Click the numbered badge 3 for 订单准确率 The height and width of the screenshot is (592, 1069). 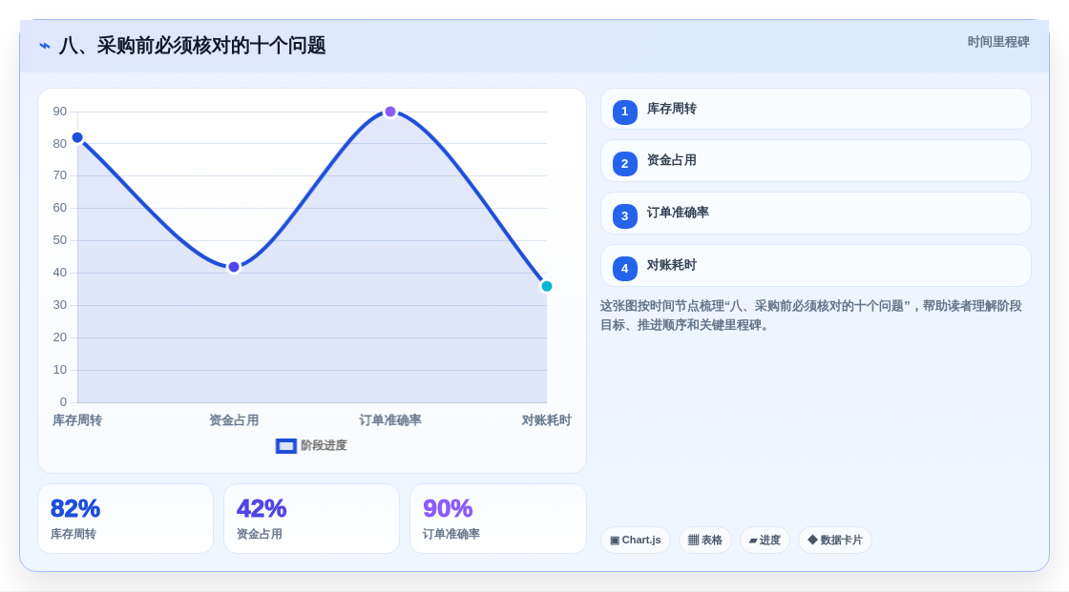coord(624,216)
